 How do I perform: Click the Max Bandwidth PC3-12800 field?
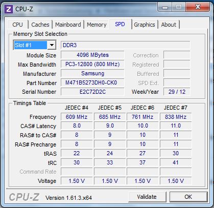[92, 64]
